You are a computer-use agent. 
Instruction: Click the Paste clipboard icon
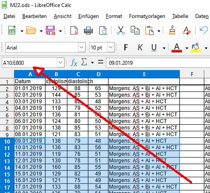(x=149, y=30)
